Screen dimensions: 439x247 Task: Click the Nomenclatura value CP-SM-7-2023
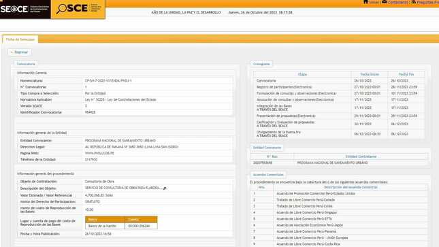click(x=108, y=81)
